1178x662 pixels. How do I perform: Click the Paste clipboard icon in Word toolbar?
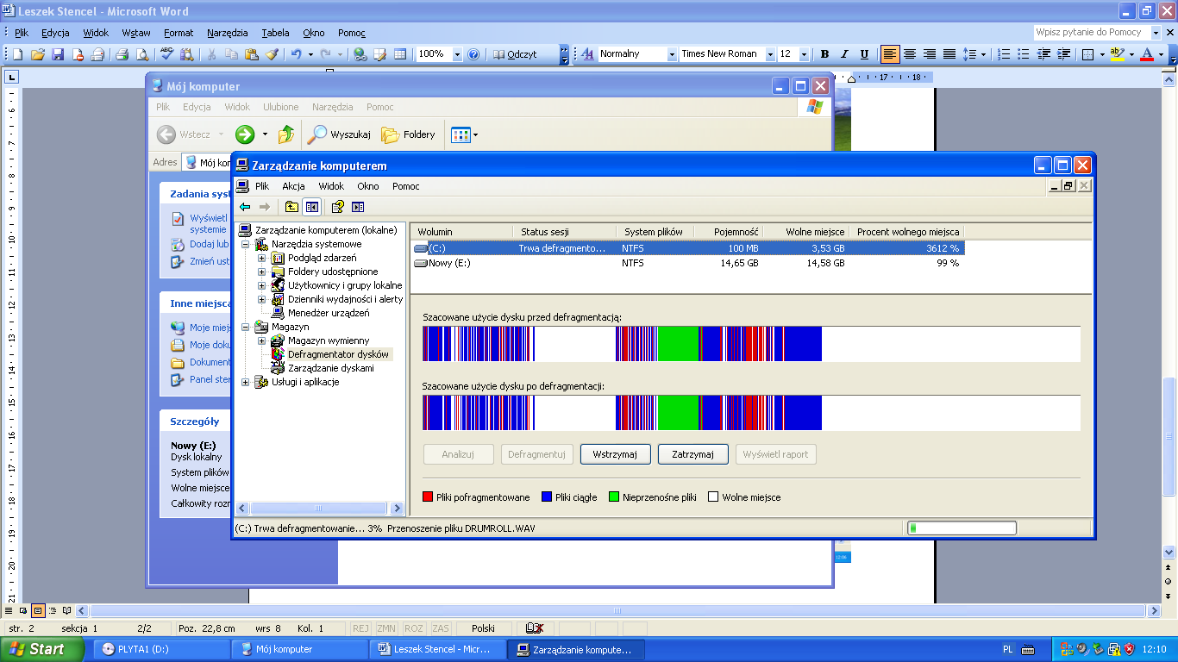252,54
